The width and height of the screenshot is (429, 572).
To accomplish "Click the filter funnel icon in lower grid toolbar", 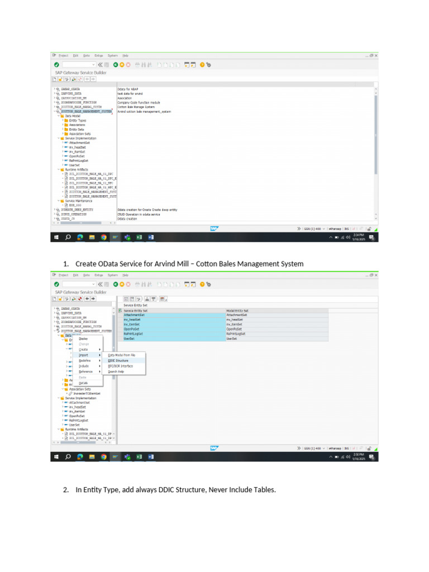I will [154, 299].
